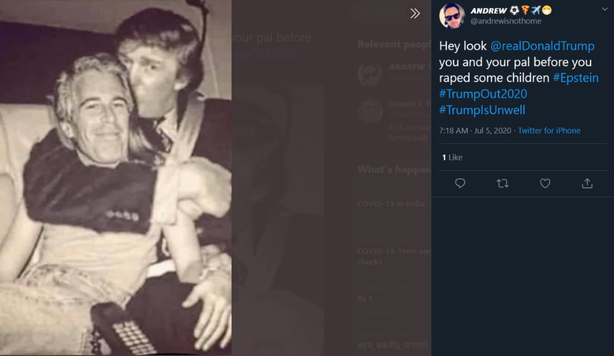614x356 pixels.
Task: View who liked via 1 Like
Action: [452, 158]
